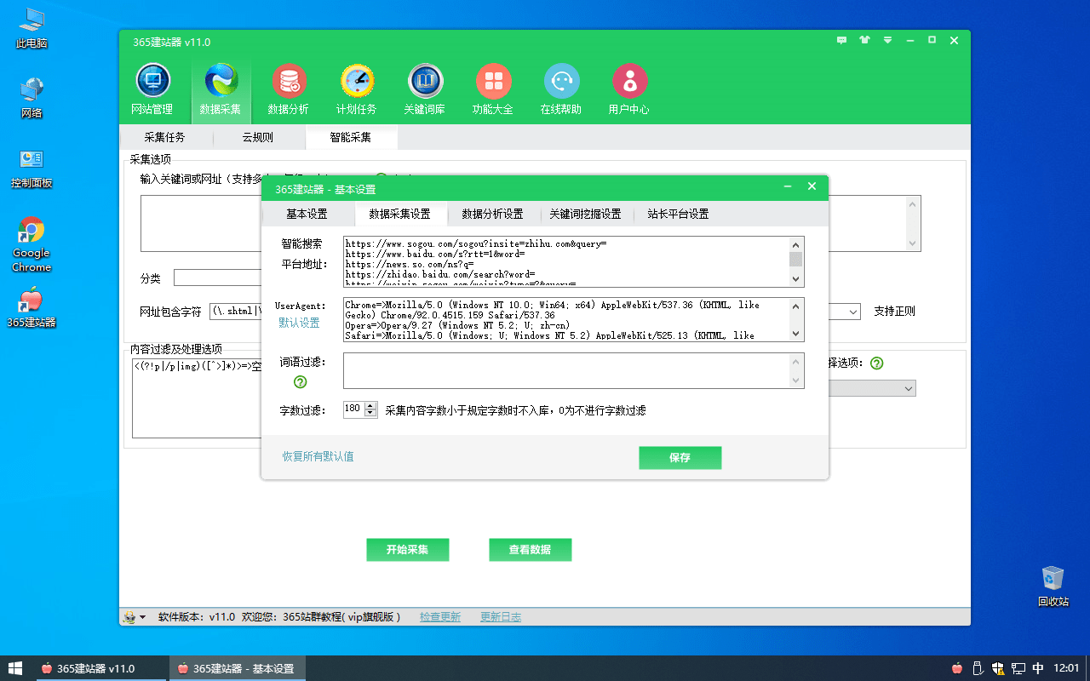Image resolution: width=1090 pixels, height=681 pixels.
Task: Select the 数据采集 toolbar icon
Action: click(x=221, y=89)
